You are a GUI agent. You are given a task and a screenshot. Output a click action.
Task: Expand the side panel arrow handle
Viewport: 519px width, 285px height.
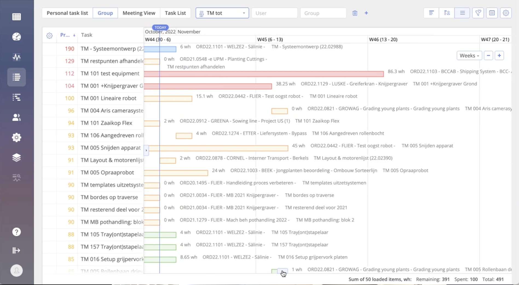pos(146,150)
